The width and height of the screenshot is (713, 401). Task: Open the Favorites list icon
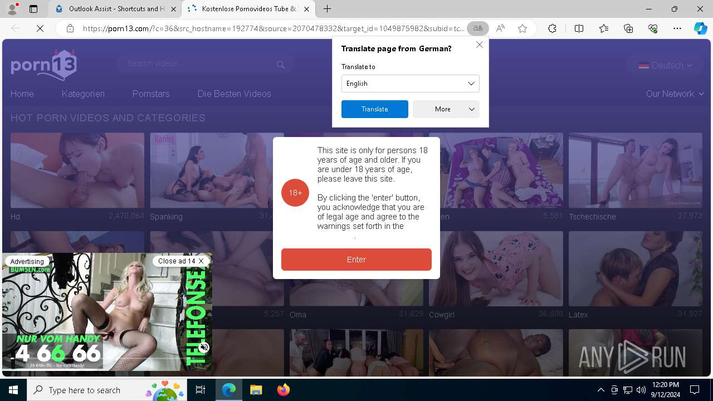point(604,28)
